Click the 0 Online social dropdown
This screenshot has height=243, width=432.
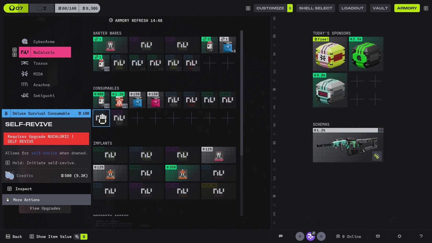(x=348, y=236)
